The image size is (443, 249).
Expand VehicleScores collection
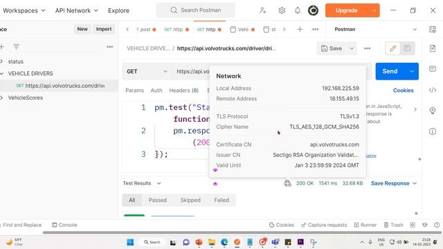coord(1,98)
